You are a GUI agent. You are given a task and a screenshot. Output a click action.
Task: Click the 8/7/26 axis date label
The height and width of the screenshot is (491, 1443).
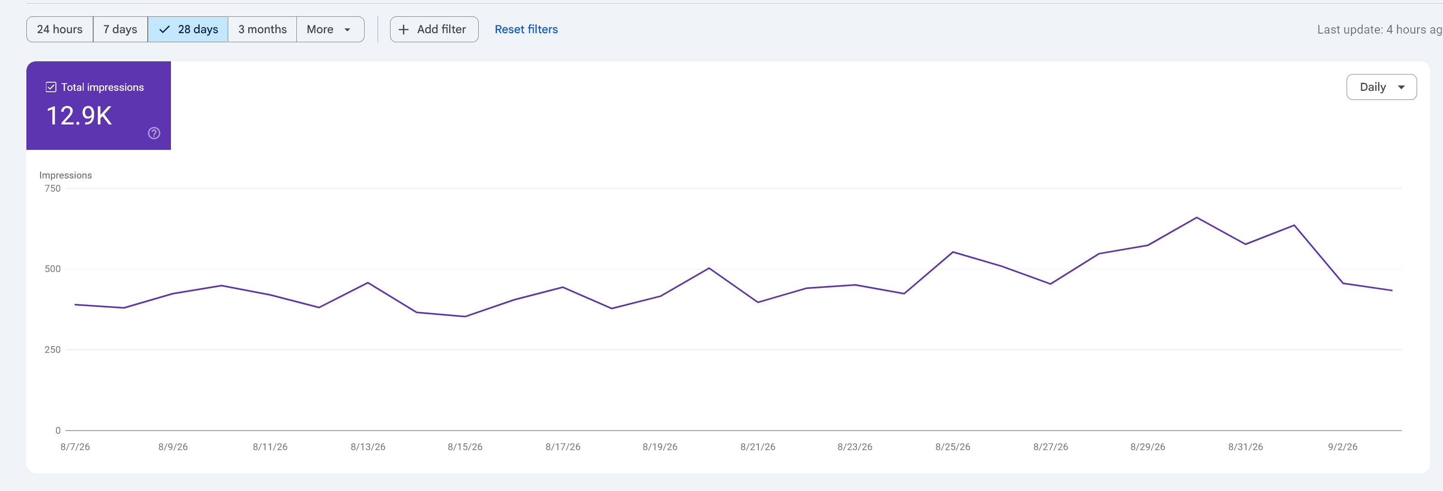[x=75, y=447]
